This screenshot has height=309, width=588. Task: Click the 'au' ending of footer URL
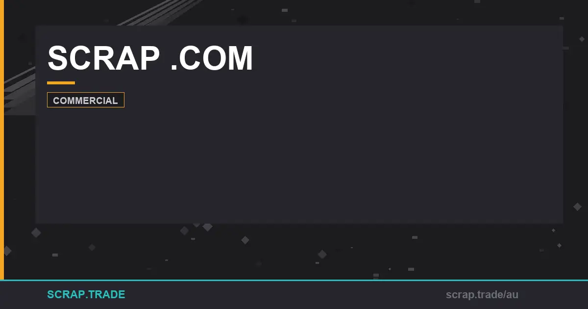[x=513, y=295]
